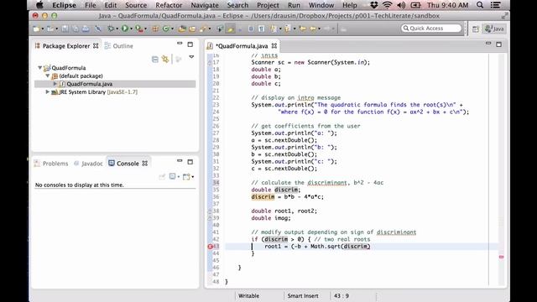Click the Save All toolbar icon
This screenshot has height=302, width=537.
pyautogui.click(x=75, y=29)
